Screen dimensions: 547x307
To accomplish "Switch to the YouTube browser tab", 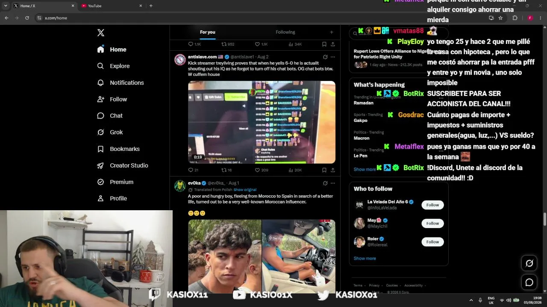I will point(112,6).
